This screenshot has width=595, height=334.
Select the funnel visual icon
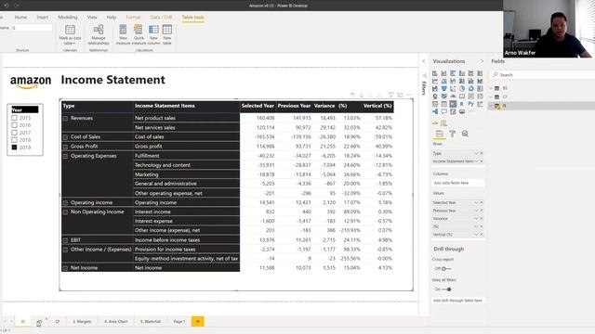(x=444, y=89)
